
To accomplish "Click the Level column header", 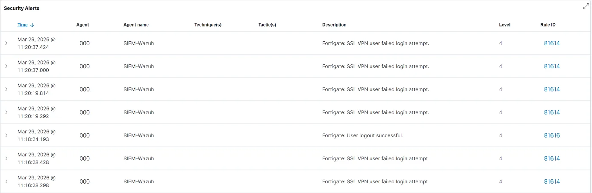I will (504, 25).
